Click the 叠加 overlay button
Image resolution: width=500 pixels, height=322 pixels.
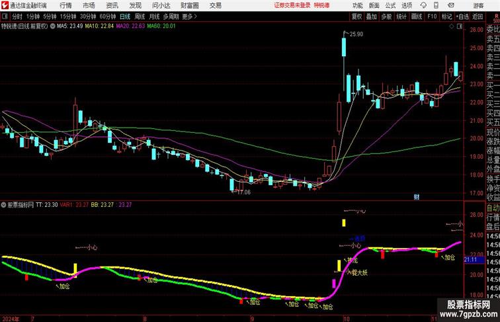coord(372,17)
